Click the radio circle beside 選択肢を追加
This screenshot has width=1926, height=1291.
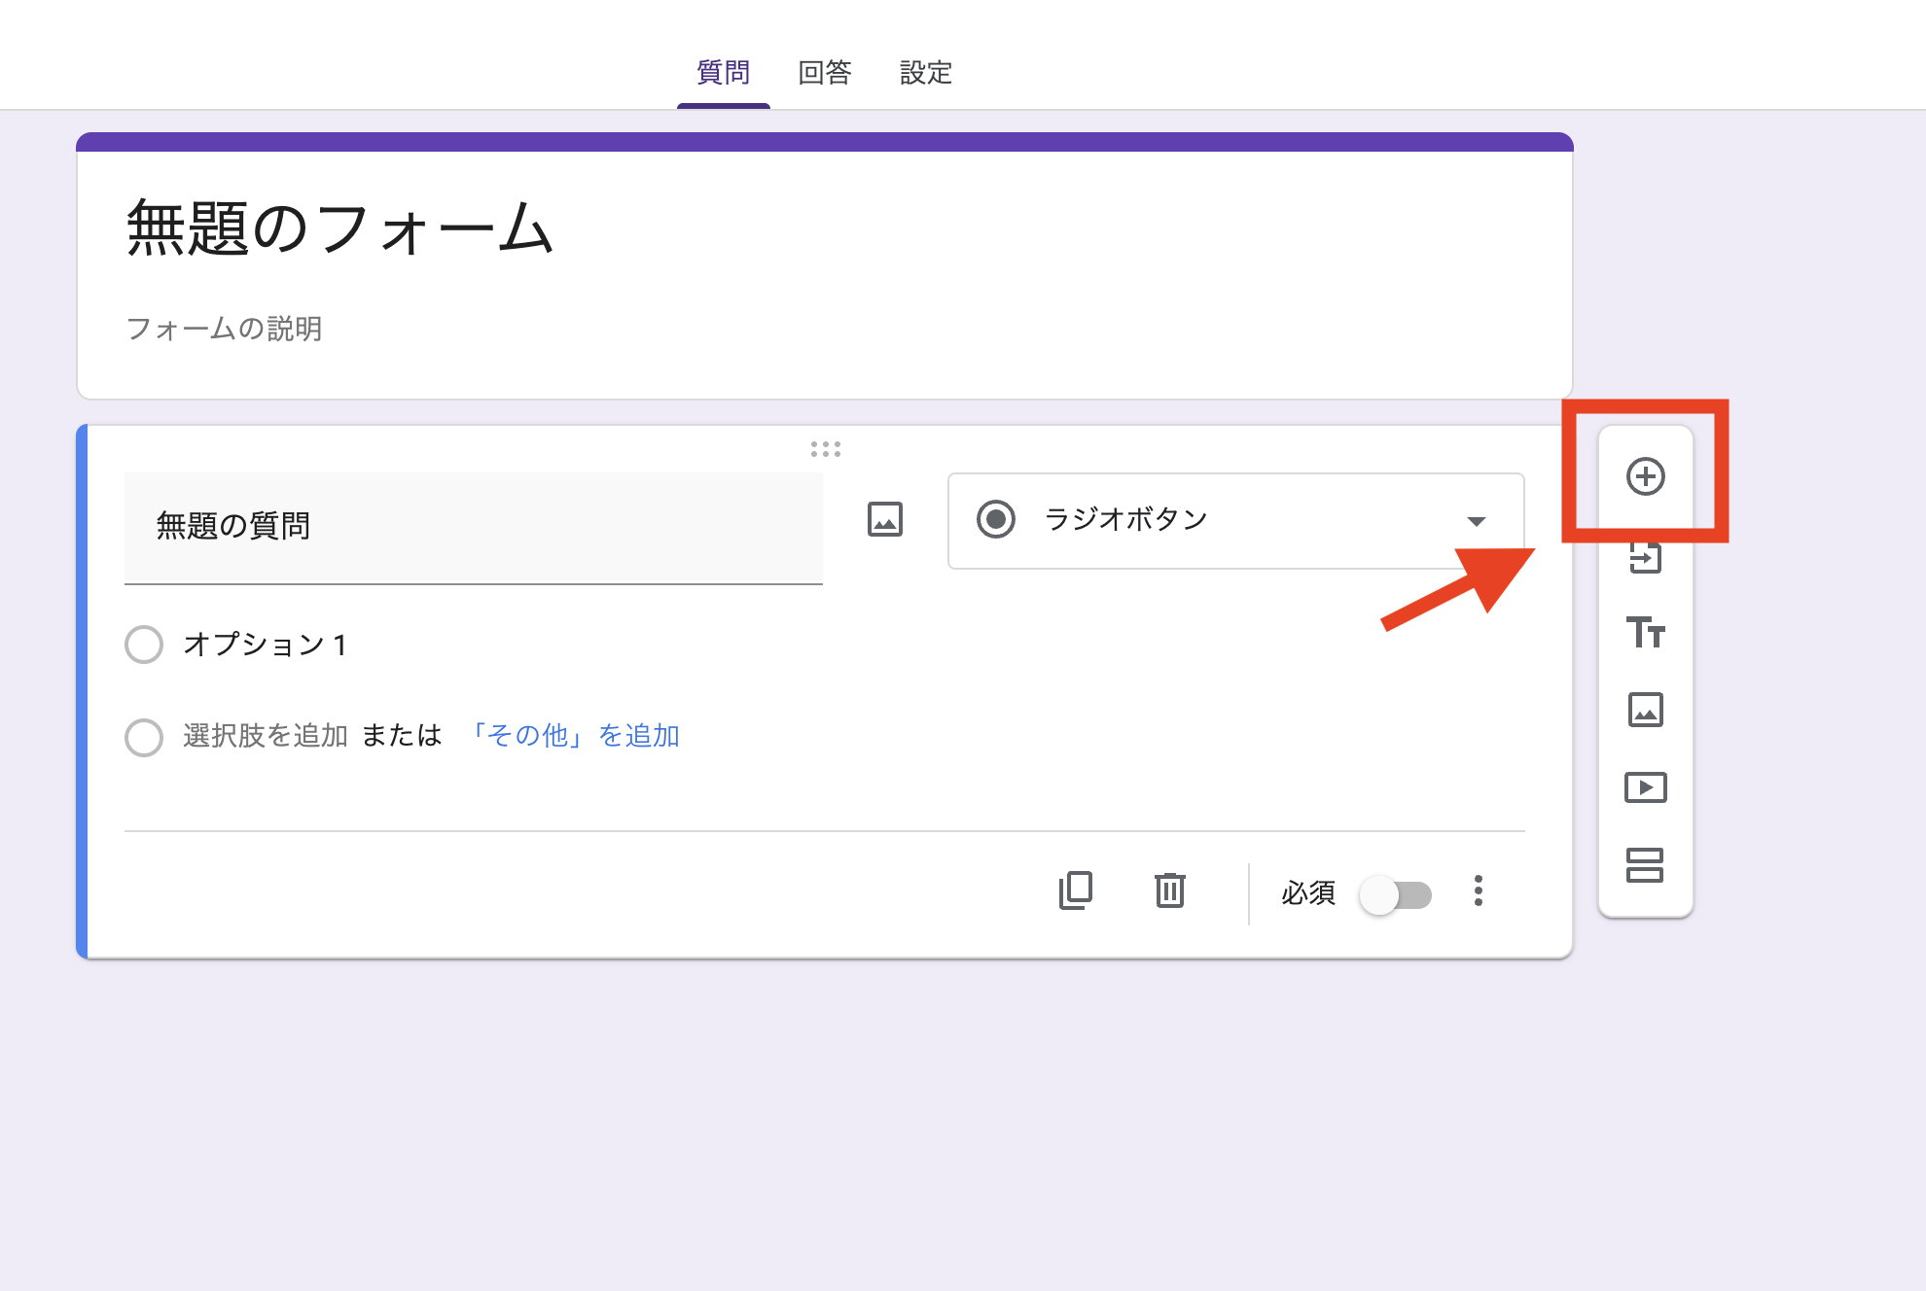tap(144, 737)
